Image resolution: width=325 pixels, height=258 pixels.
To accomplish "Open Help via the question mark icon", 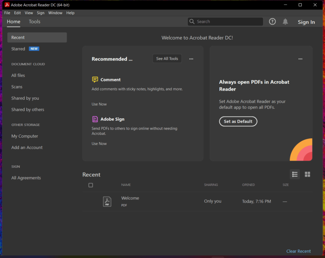I will (272, 22).
